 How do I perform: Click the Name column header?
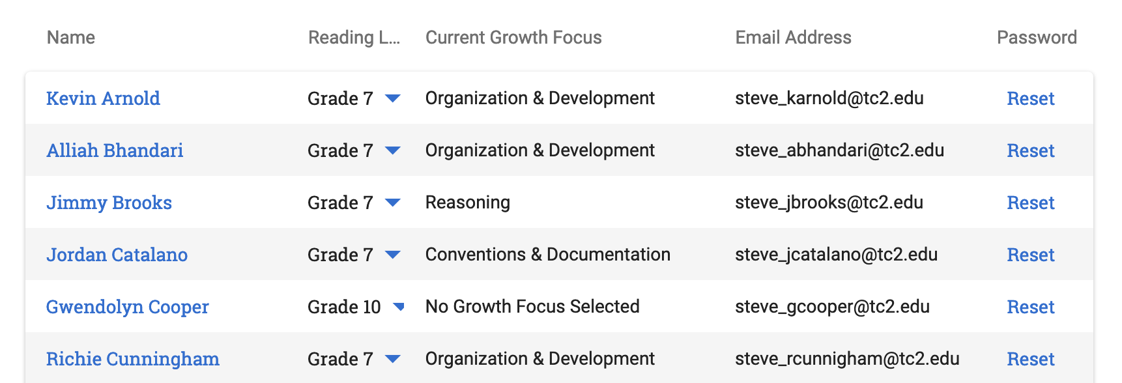[x=71, y=38]
